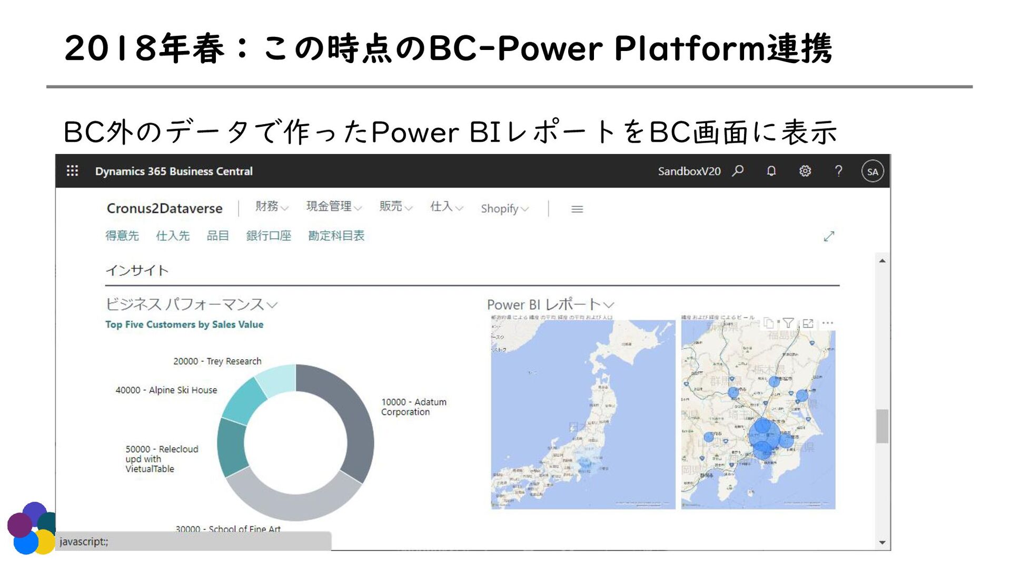Image resolution: width=1011 pixels, height=568 pixels.
Task: Select the dark gray Adatum donut segment
Action: tap(359, 421)
